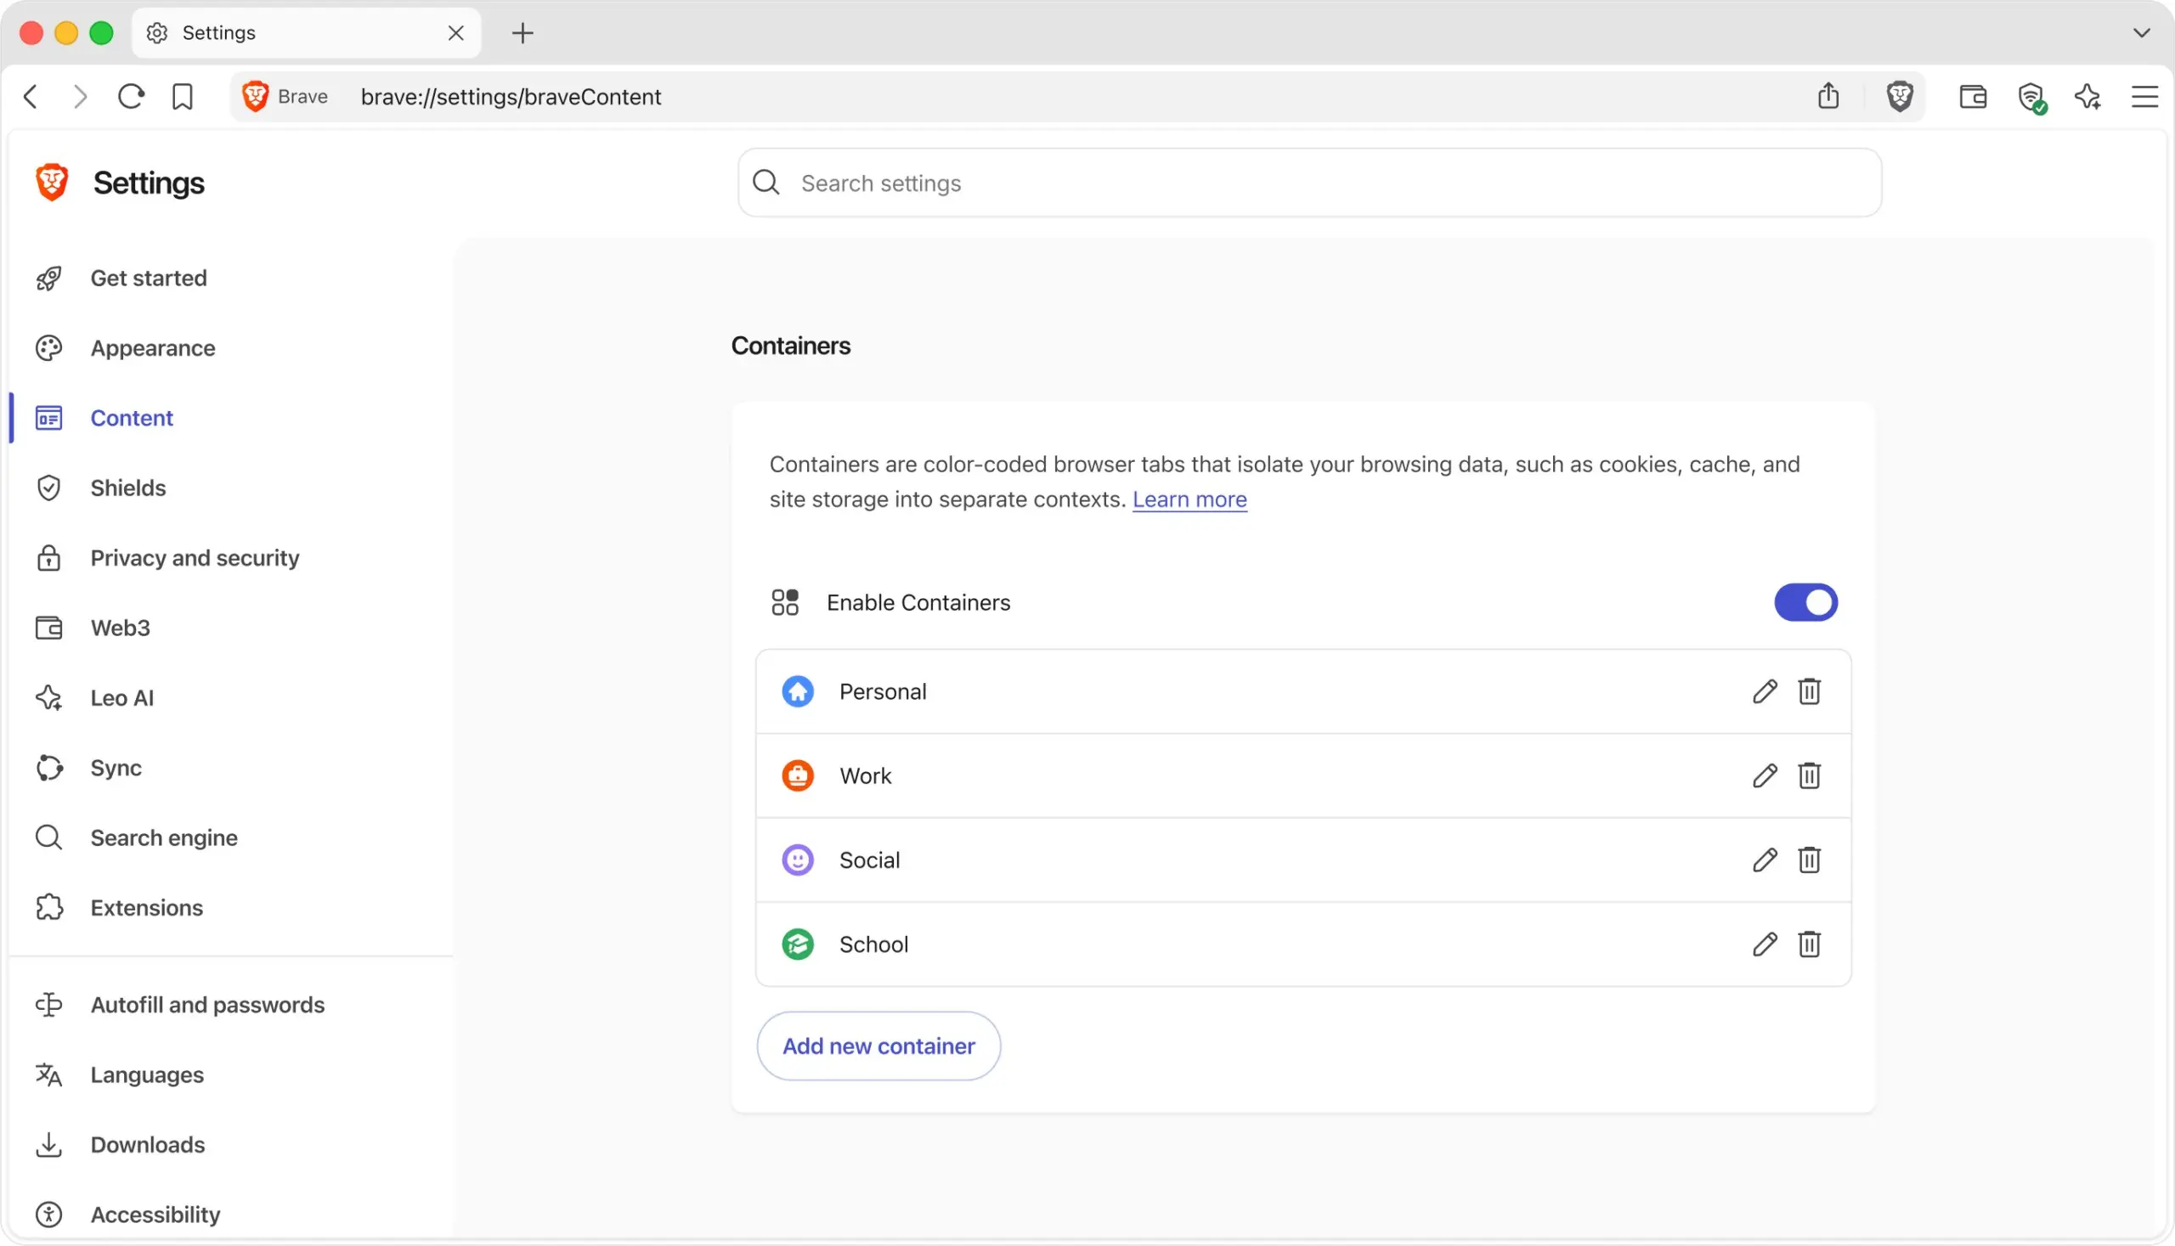The height and width of the screenshot is (1246, 2175).
Task: Open Brave VPN toolbar icon
Action: click(x=2031, y=98)
